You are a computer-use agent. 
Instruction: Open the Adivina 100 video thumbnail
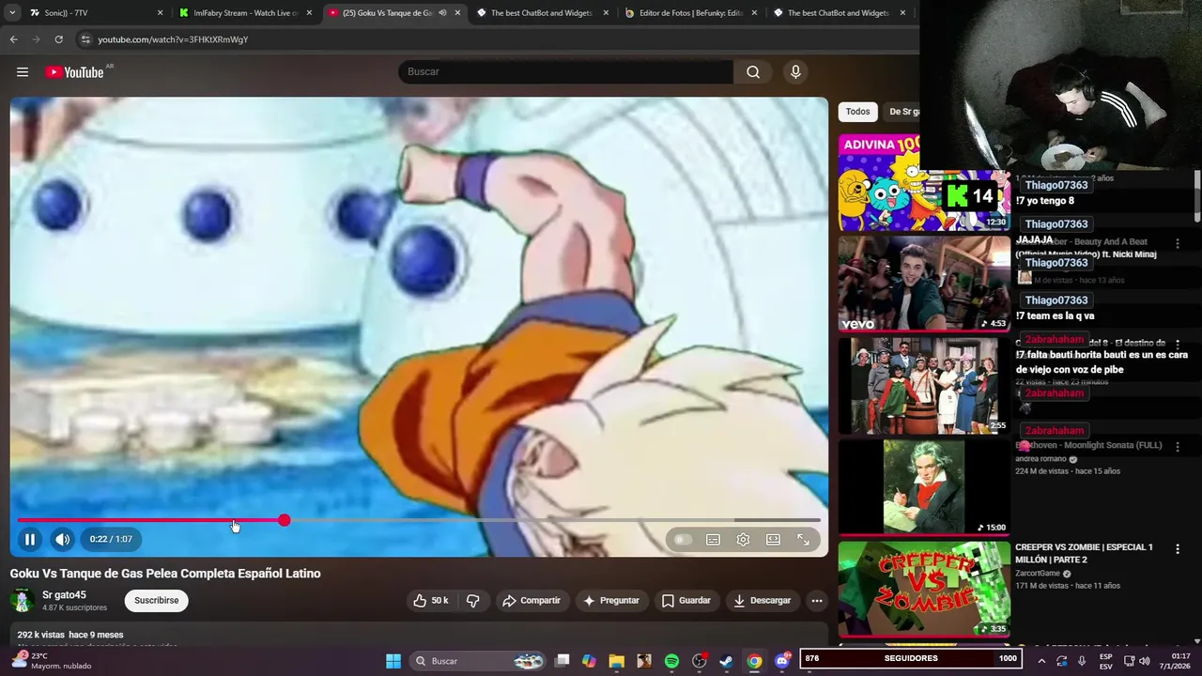point(924,182)
